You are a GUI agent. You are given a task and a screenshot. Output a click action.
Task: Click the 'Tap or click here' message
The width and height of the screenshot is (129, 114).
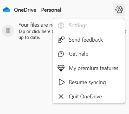[x=36, y=31]
